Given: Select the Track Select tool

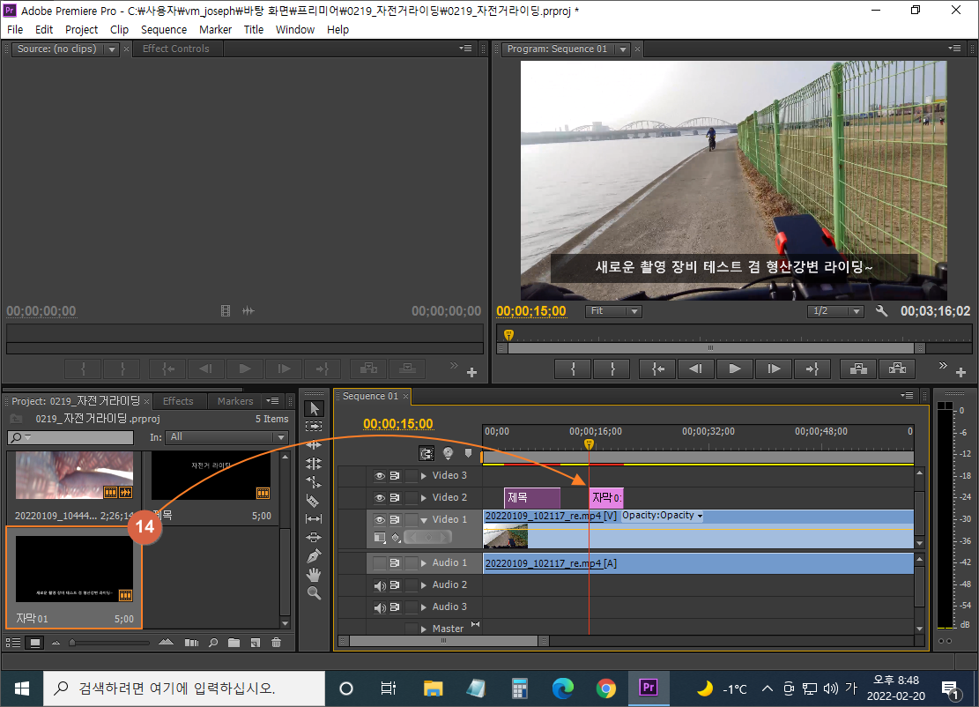Looking at the screenshot, I should coord(314,427).
